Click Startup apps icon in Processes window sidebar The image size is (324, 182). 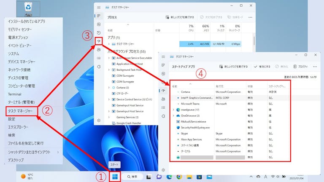[x=99, y=41]
